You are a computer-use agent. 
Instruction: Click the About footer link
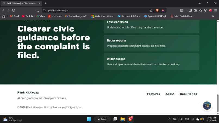pyautogui.click(x=170, y=94)
